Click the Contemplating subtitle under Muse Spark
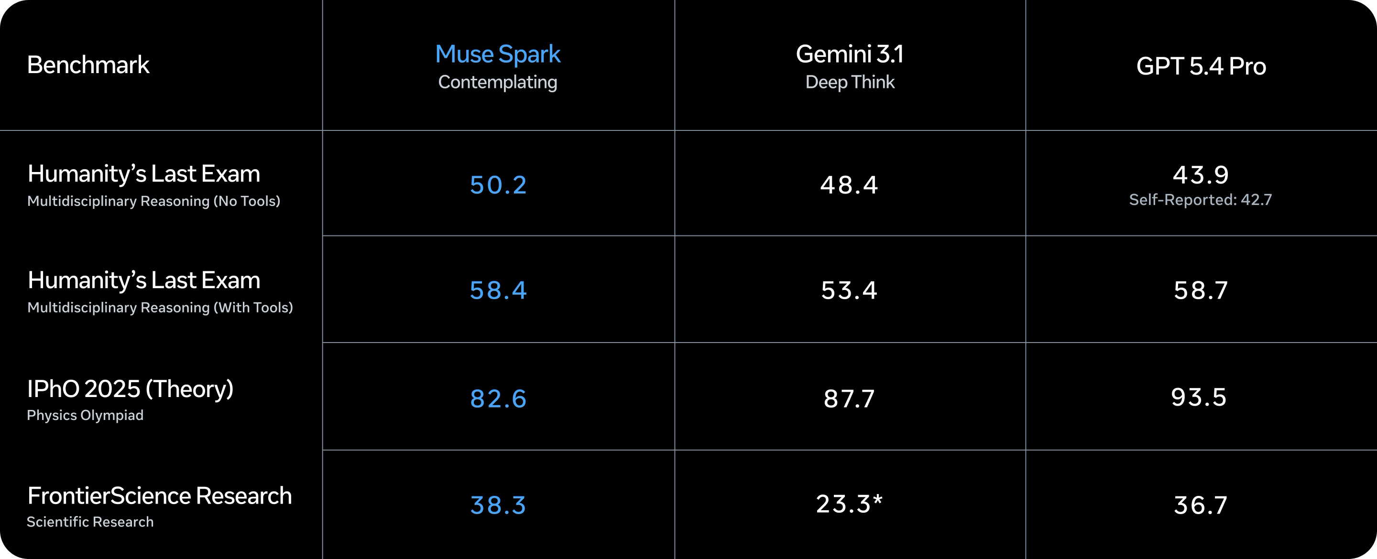1377x559 pixels. [x=498, y=82]
